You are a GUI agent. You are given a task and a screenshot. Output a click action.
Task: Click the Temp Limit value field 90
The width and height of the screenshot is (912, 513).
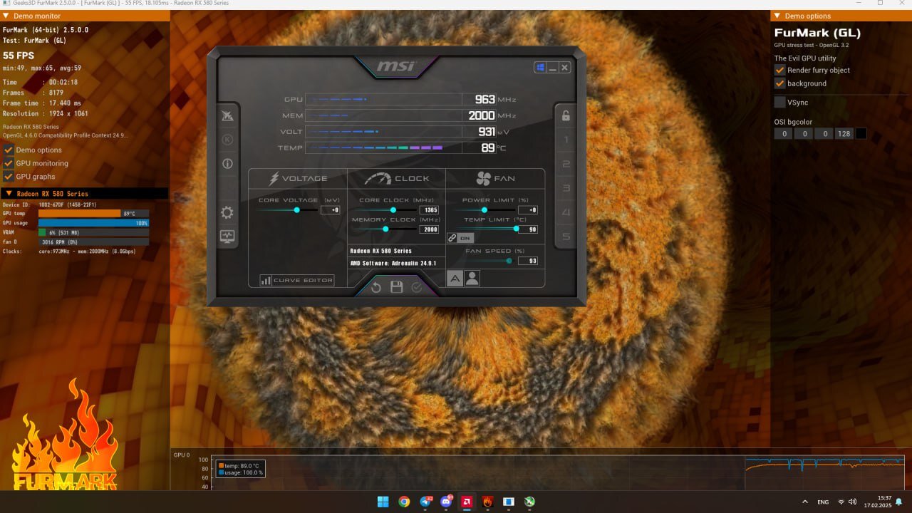pyautogui.click(x=529, y=229)
